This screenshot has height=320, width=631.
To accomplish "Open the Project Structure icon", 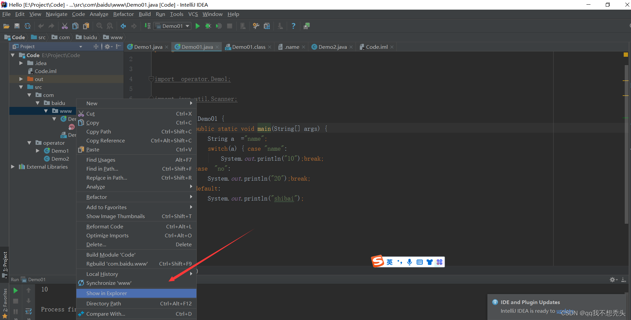I will (267, 26).
